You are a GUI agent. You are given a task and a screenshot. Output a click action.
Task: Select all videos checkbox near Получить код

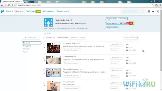coord(44,38)
